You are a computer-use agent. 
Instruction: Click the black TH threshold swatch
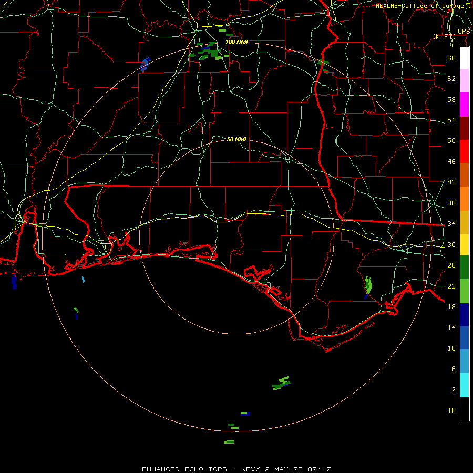click(464, 409)
